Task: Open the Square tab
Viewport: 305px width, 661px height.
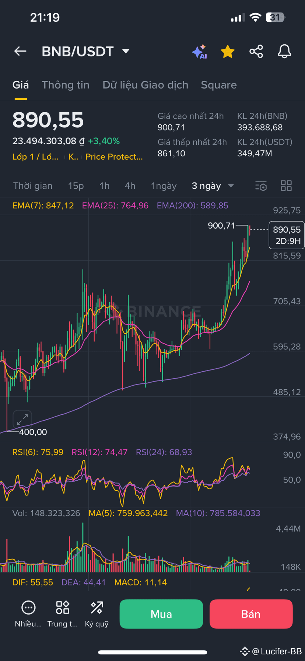Action: tap(219, 85)
